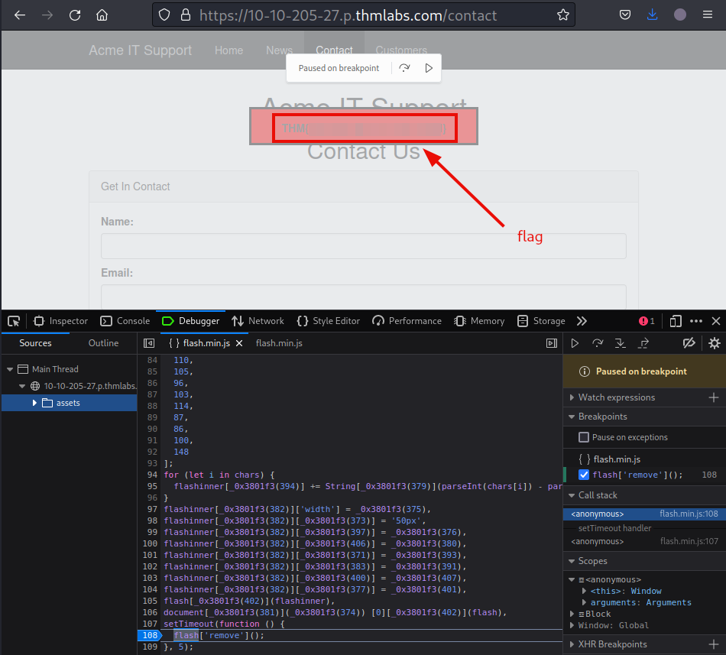Enable Pause on exceptions checkbox
726x655 pixels.
584,437
